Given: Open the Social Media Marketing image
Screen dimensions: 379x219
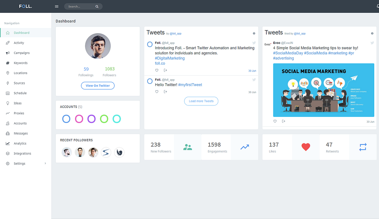Looking at the screenshot, I should click(x=324, y=90).
